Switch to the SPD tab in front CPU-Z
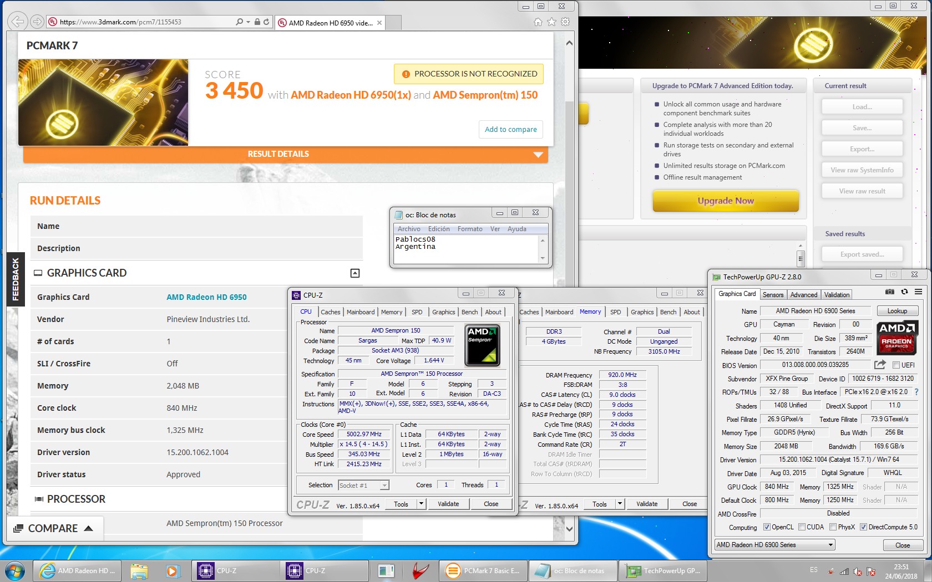Image resolution: width=932 pixels, height=582 pixels. point(417,312)
